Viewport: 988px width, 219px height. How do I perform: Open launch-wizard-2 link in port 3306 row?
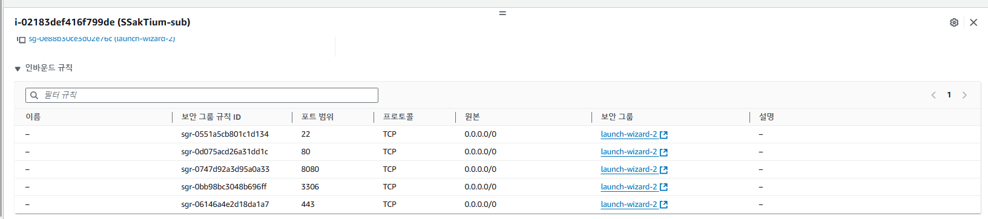coord(629,187)
